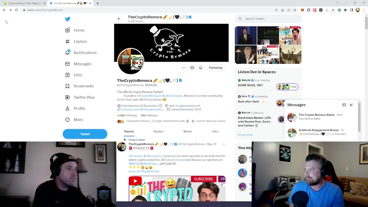The image size is (368, 207).
Task: Open the Crypto Remora banner image
Action: tap(171, 43)
